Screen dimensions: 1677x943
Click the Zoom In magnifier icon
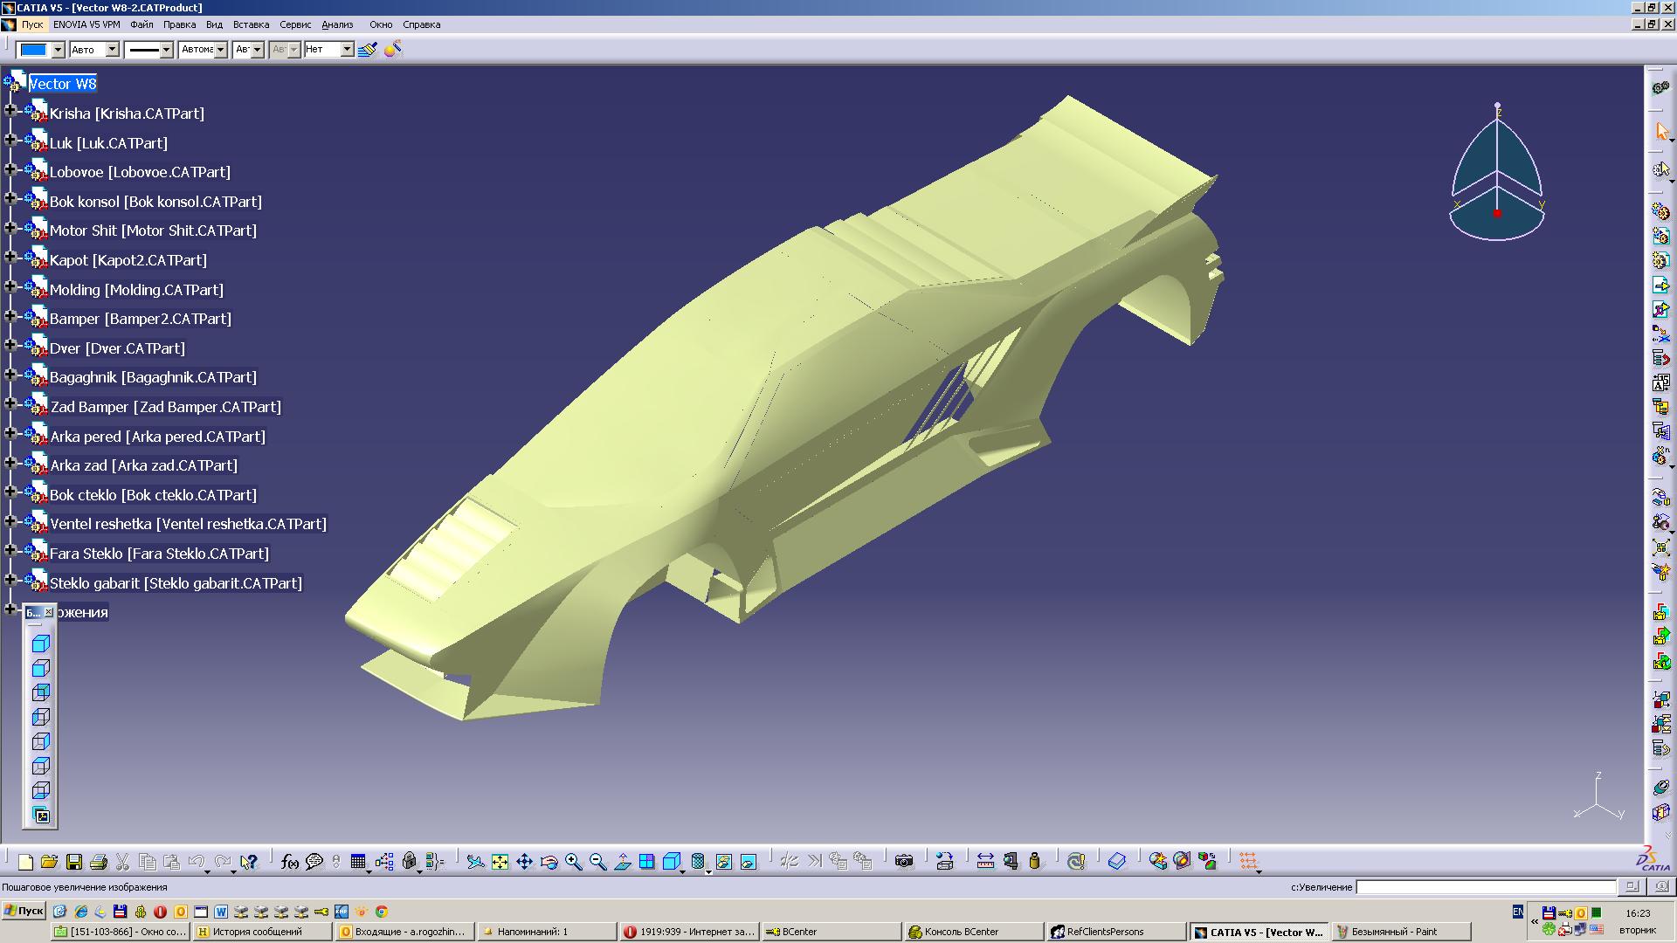(573, 862)
